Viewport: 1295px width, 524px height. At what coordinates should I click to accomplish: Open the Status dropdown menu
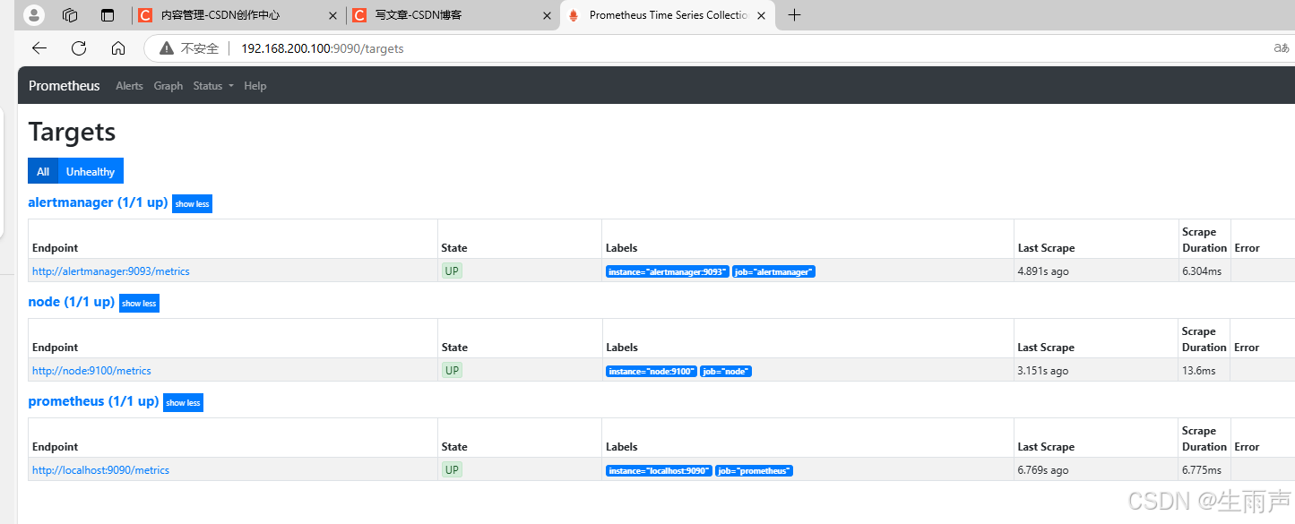212,86
